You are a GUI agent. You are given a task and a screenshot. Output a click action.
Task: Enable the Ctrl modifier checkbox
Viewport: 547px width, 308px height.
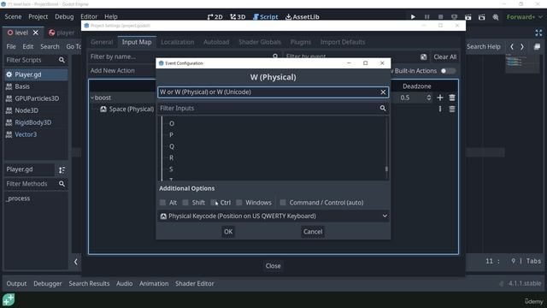[214, 203]
